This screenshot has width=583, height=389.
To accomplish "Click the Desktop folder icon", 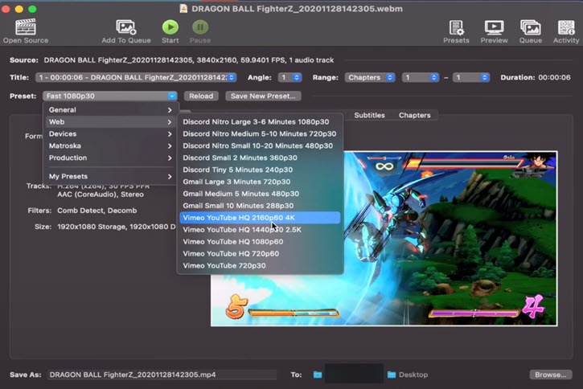I will 392,375.
